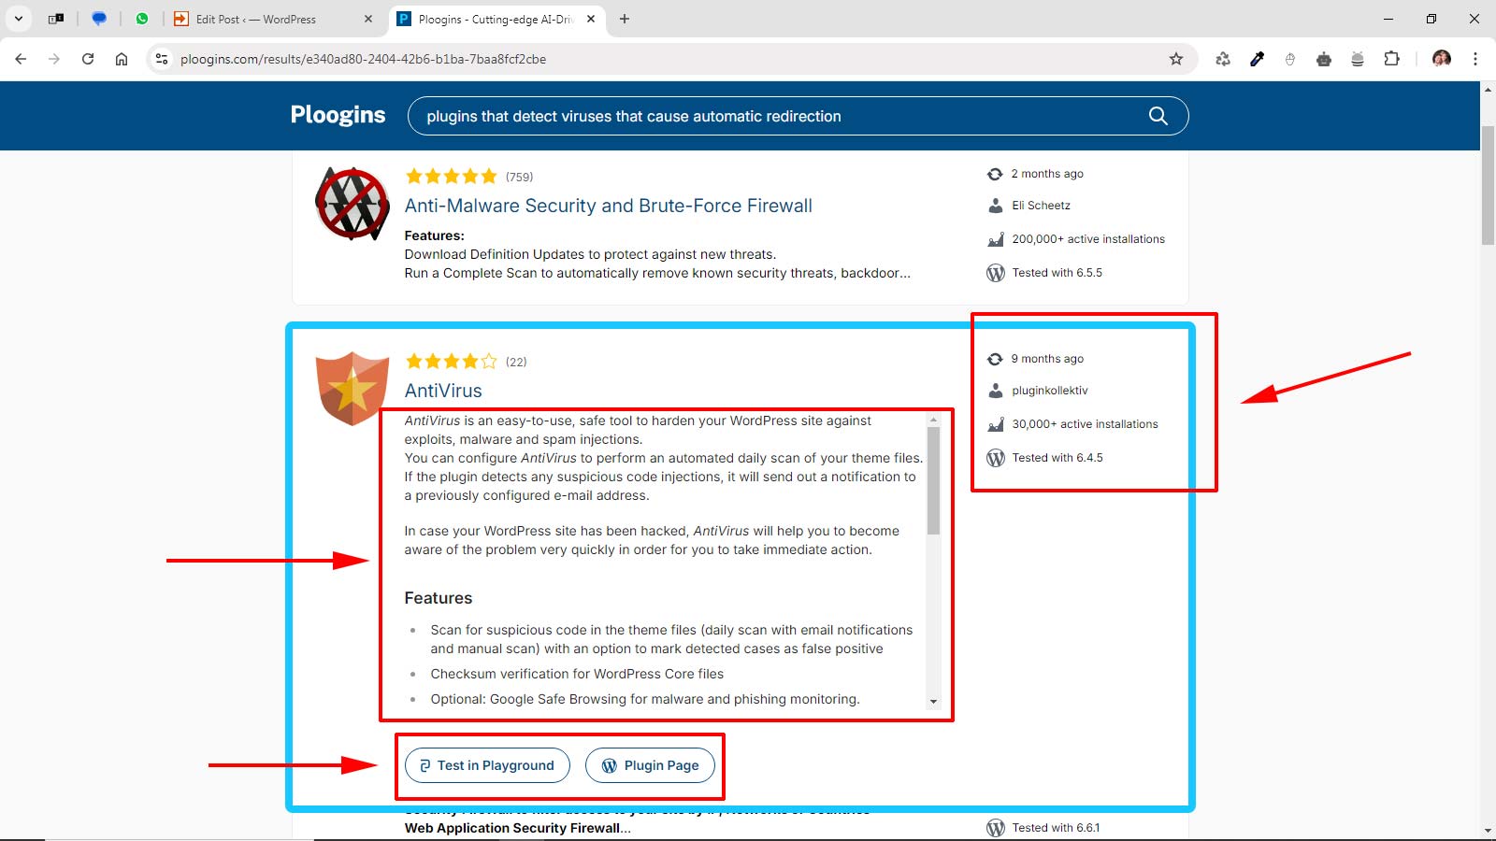
Task: Open the AntiVirus plugin title link
Action: click(443, 391)
